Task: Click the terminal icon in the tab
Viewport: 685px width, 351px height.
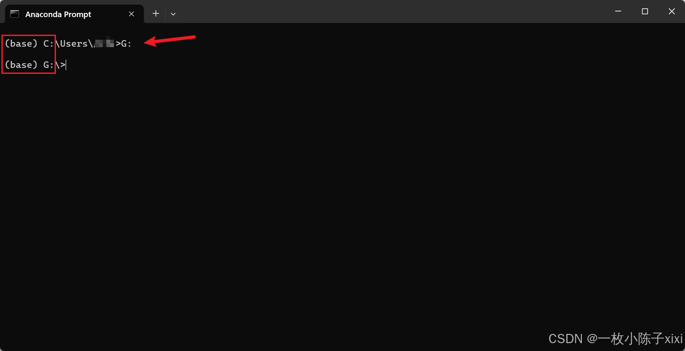Action: [x=15, y=14]
